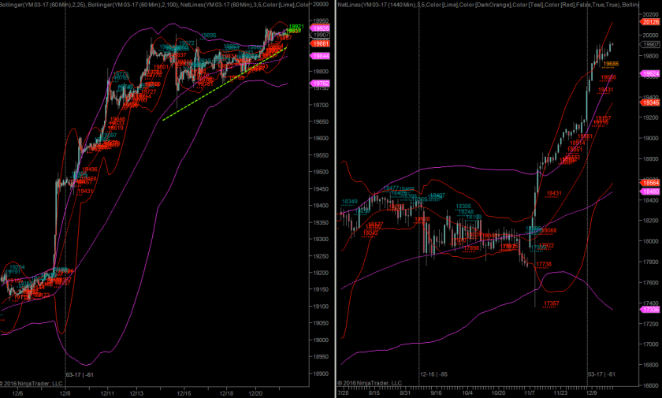
Task: Click the 20200 axis label, right chart
Action: (x=651, y=14)
